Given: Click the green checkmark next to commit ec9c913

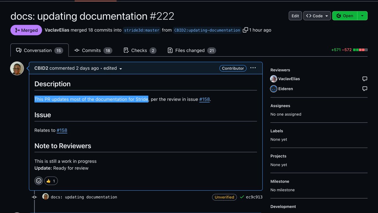Looking at the screenshot, I should [242, 197].
